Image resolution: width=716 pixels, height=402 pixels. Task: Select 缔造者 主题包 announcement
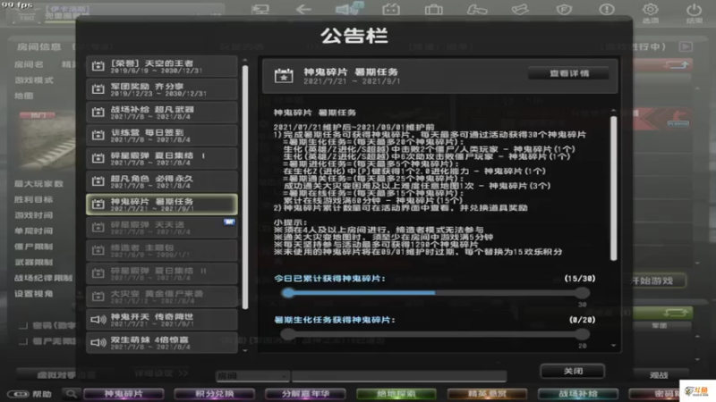tap(162, 250)
